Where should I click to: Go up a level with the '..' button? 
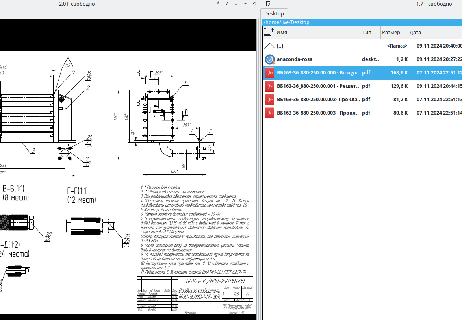pos(236,4)
